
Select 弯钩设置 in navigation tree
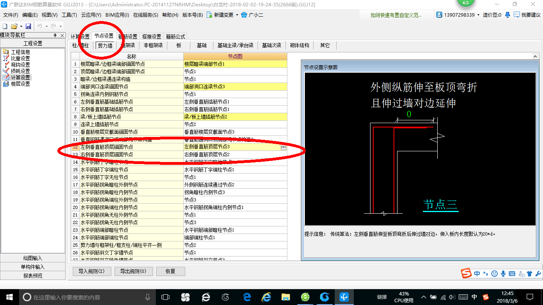click(x=20, y=65)
